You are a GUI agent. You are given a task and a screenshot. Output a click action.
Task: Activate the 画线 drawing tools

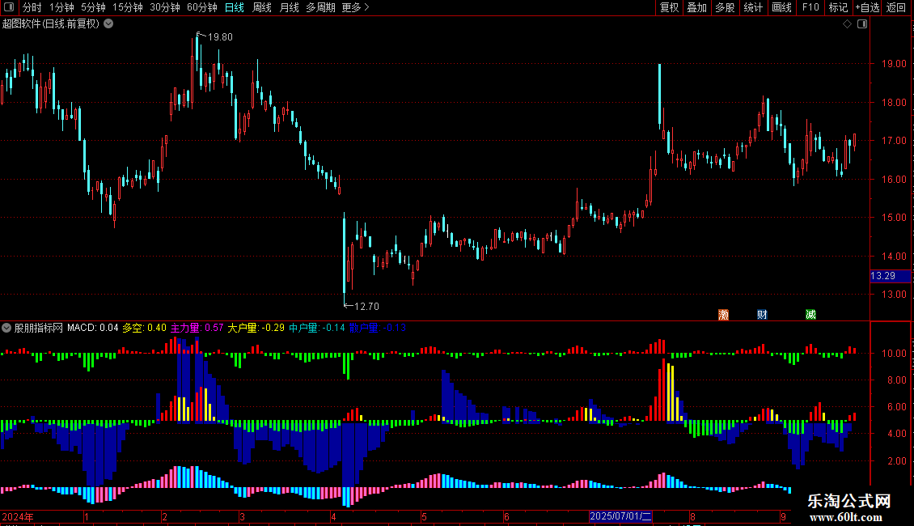tap(781, 7)
